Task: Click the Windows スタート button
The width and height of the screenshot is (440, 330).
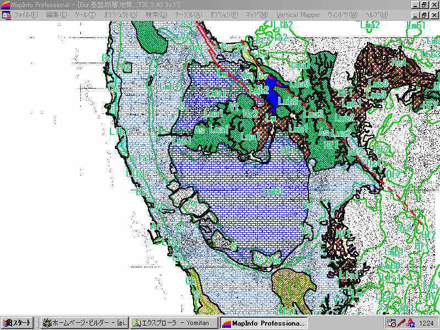Action: (17, 323)
